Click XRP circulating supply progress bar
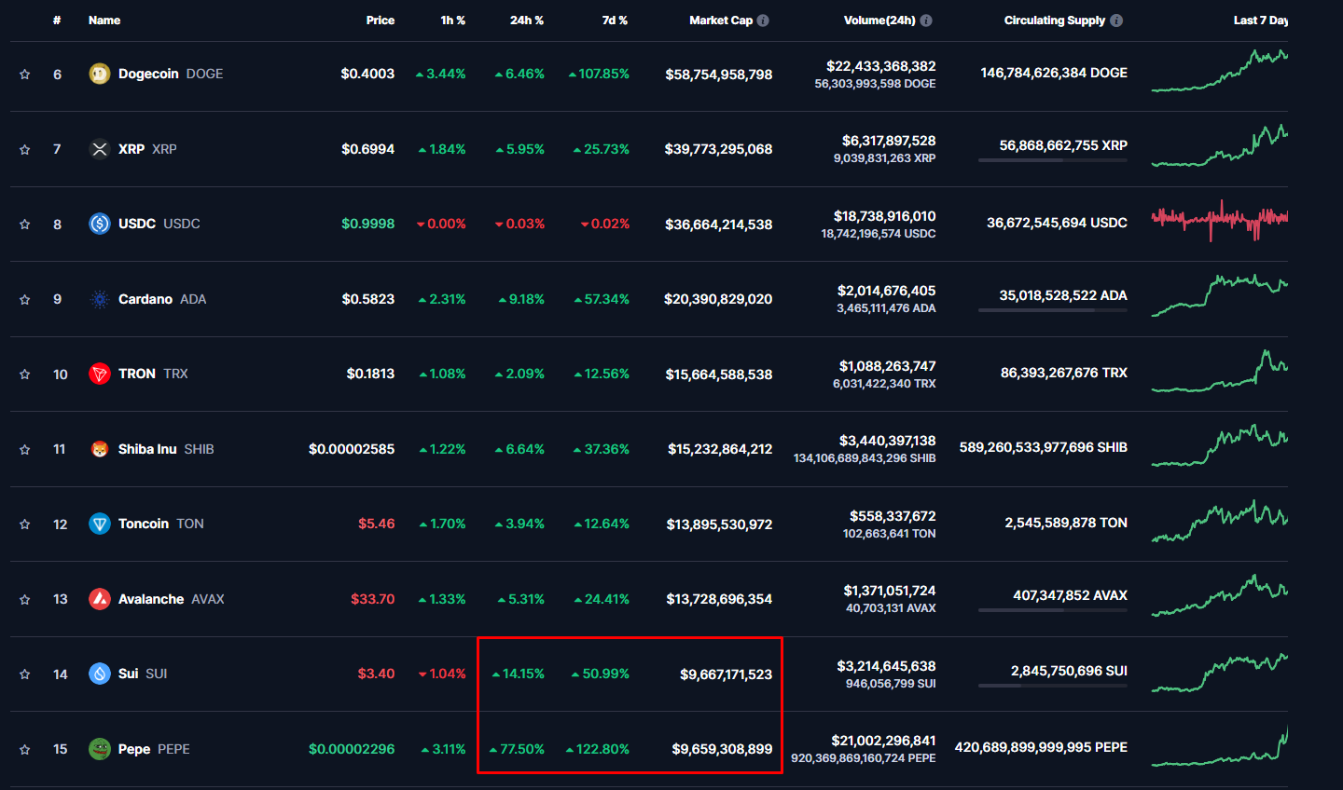The width and height of the screenshot is (1343, 790). coord(1053,160)
